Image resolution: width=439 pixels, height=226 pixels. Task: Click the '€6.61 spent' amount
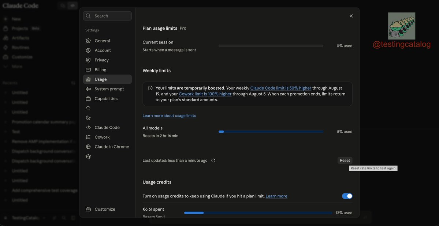(153, 209)
